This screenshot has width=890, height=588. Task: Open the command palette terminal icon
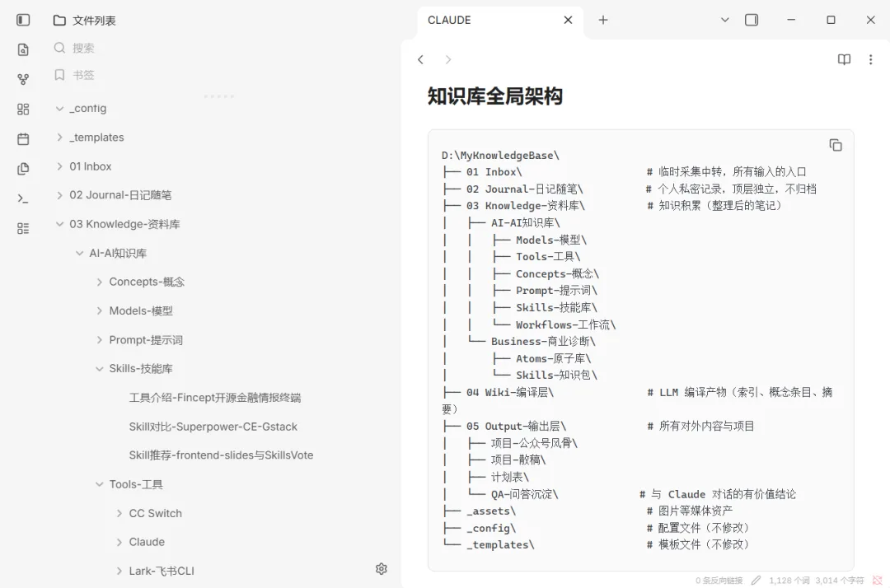coord(23,198)
